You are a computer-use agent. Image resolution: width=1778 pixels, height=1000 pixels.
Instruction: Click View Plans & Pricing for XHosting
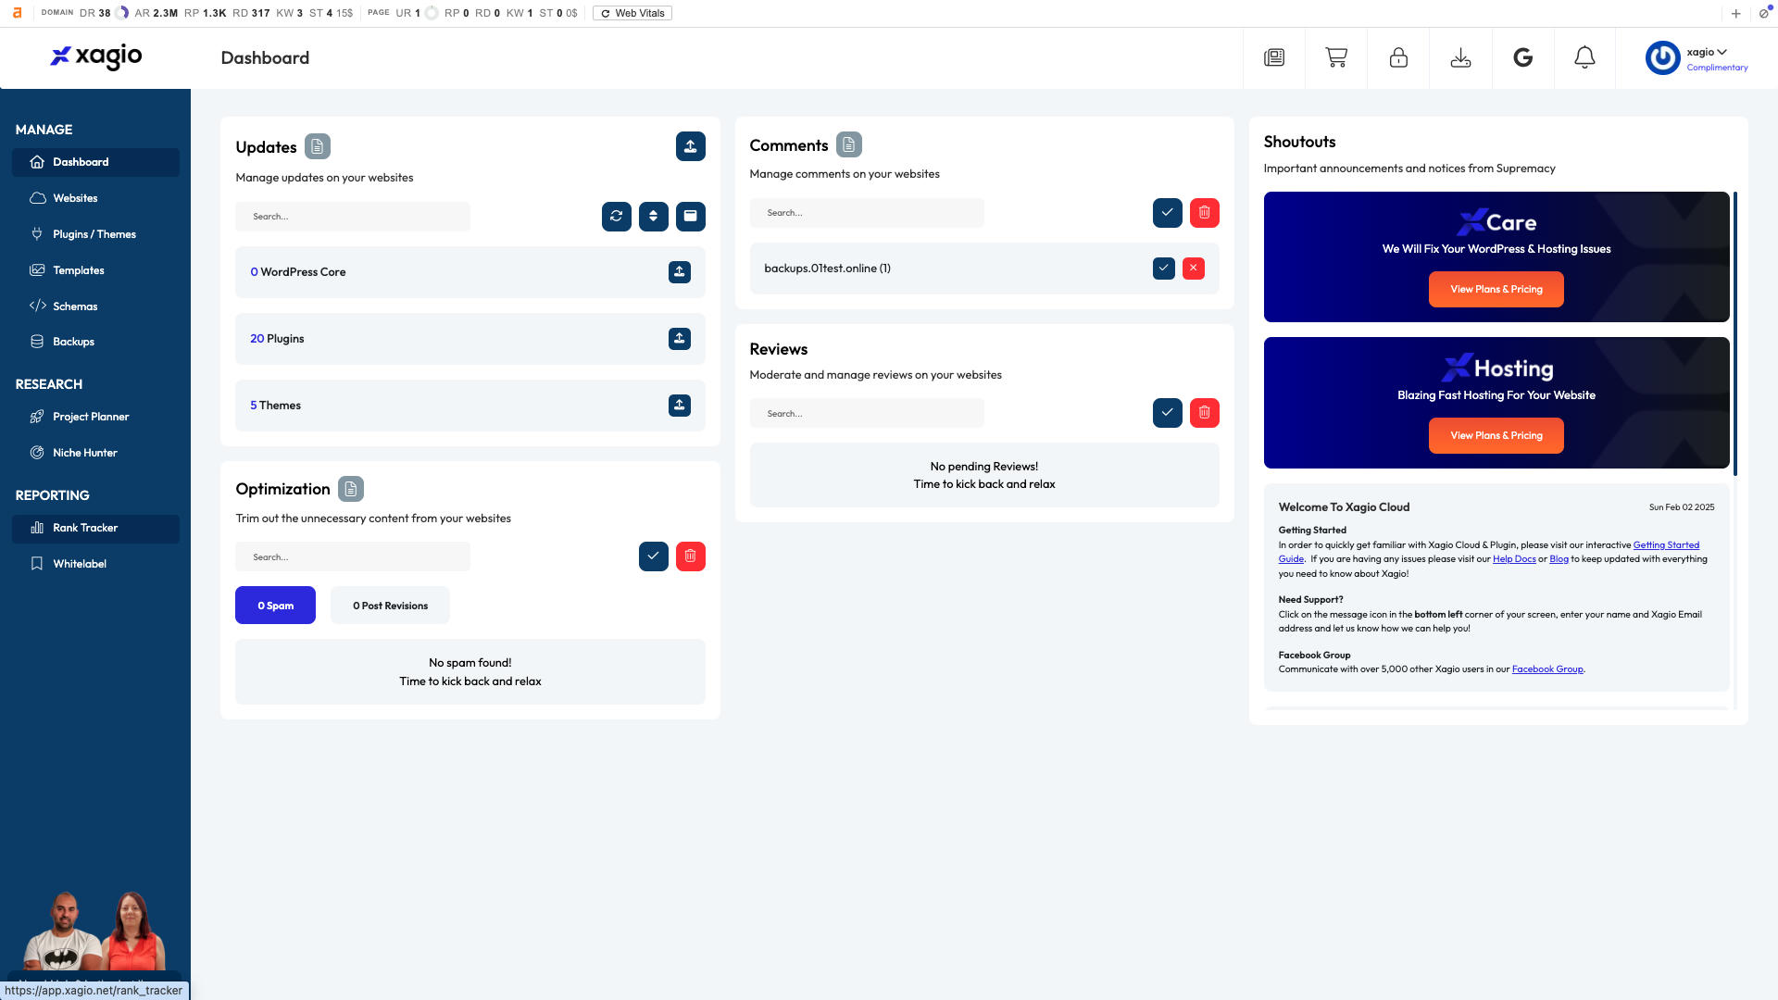(x=1496, y=435)
